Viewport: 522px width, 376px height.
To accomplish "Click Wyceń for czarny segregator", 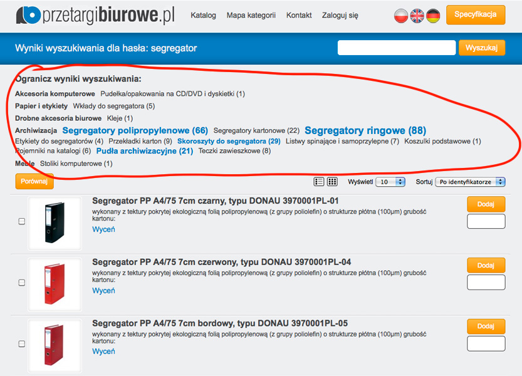I will pyautogui.click(x=103, y=229).
